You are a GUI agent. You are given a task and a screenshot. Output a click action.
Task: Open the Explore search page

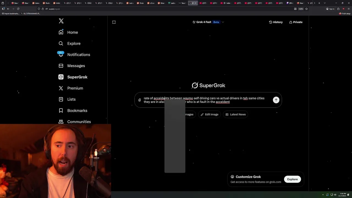point(69,43)
